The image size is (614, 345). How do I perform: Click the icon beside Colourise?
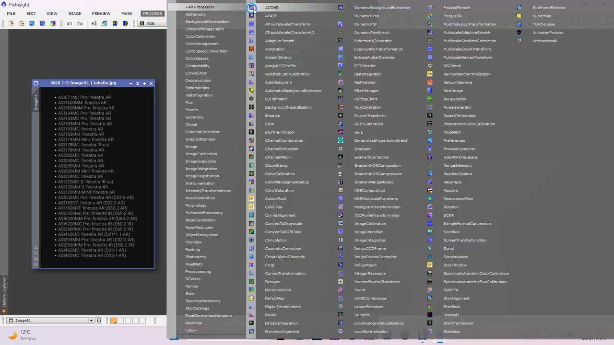(251, 207)
